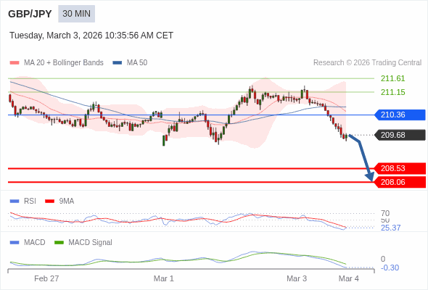Click the 30 MIN timeframe badge
428x290 pixels.
tap(76, 14)
